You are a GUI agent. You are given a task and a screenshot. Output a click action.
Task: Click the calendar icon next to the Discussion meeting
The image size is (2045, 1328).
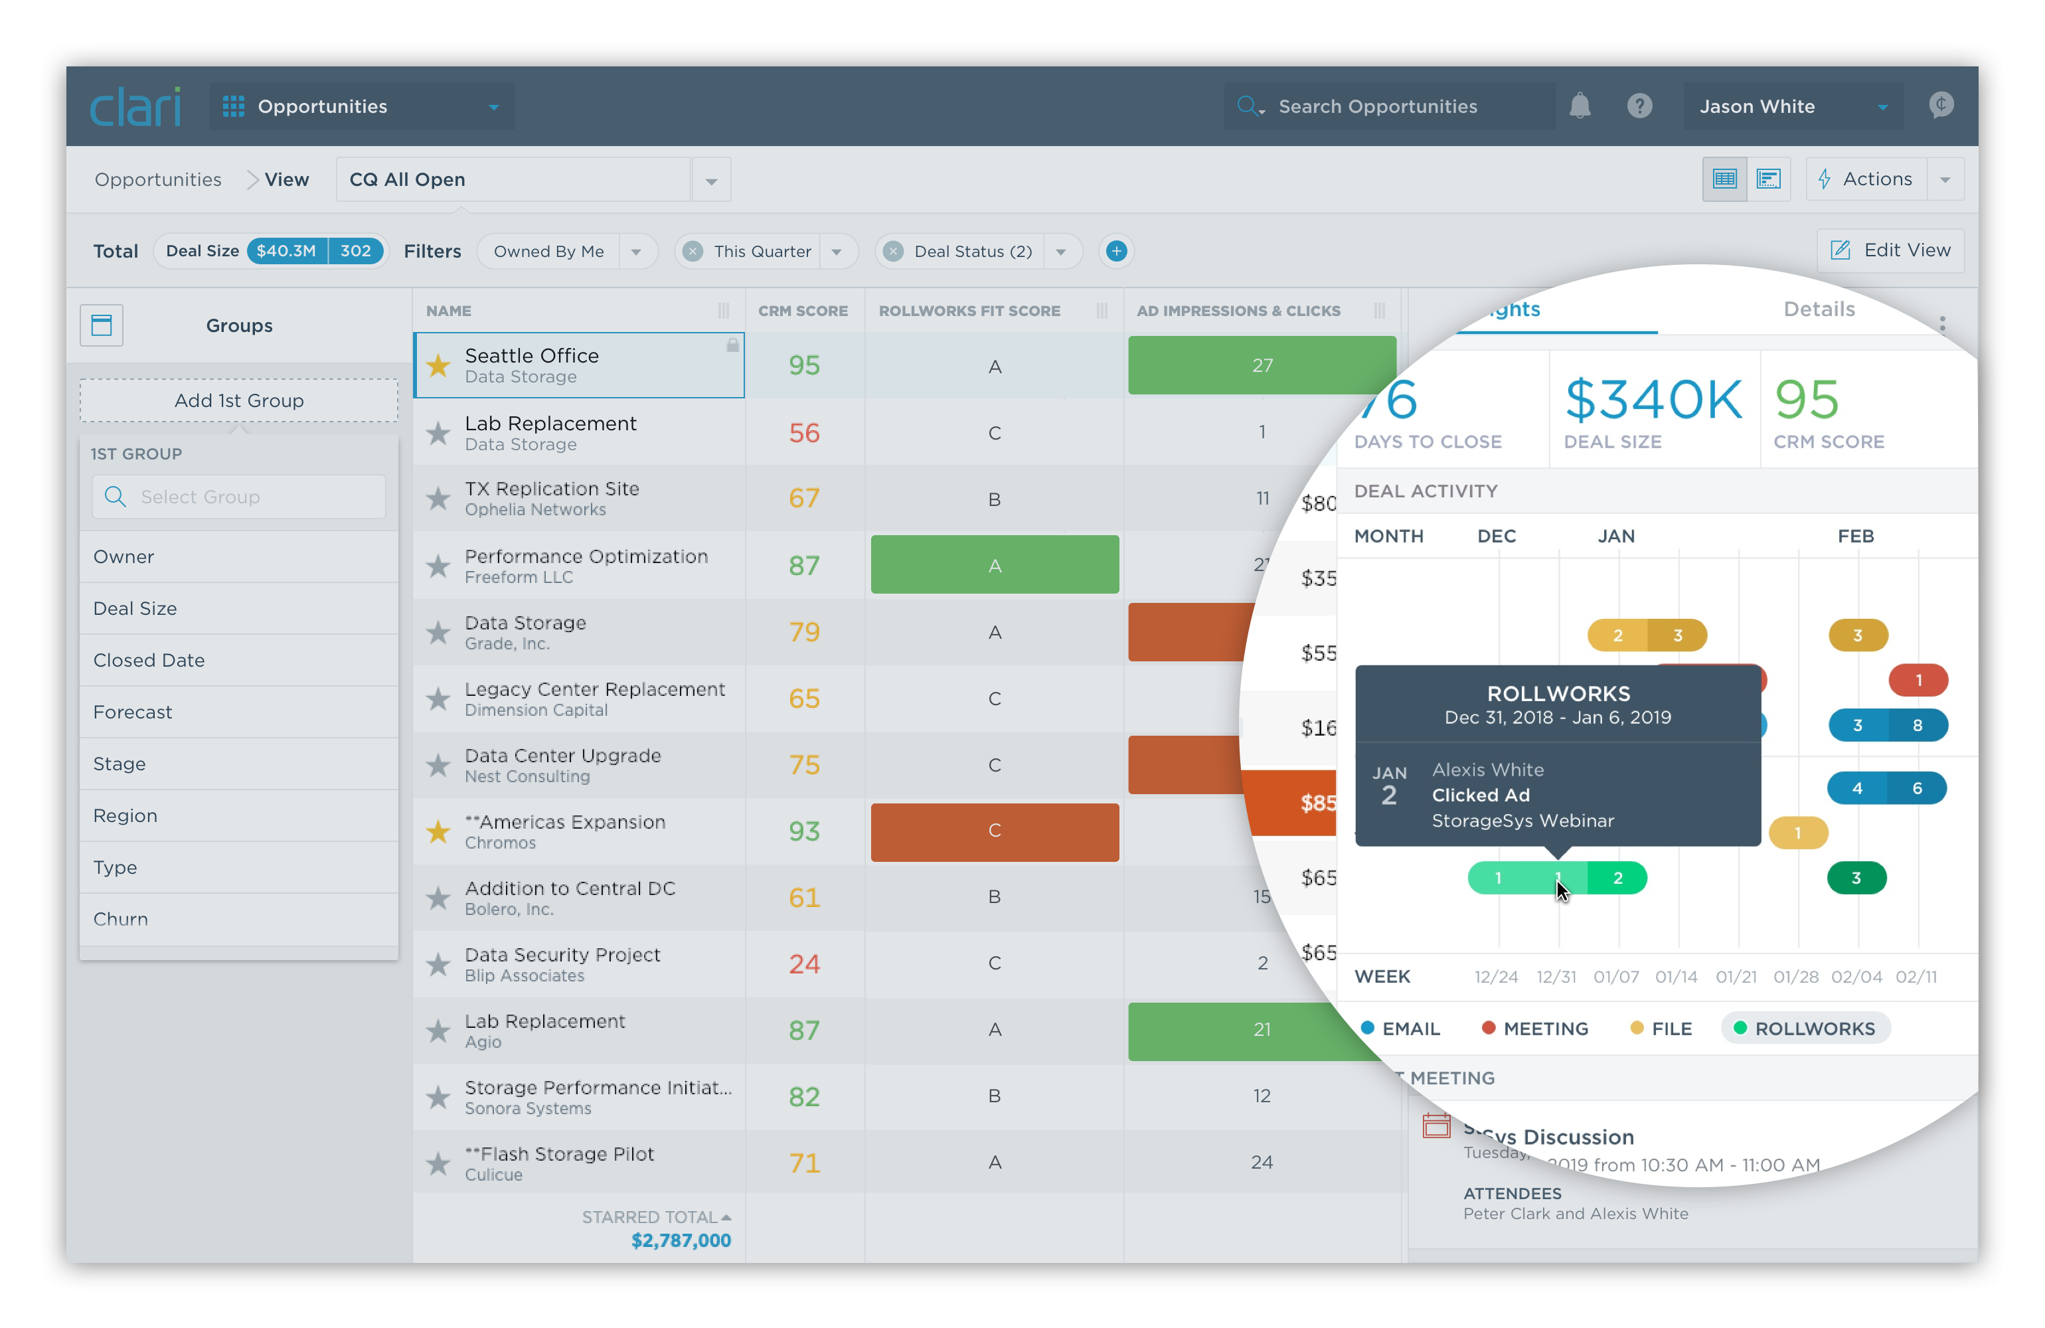click(1435, 1125)
